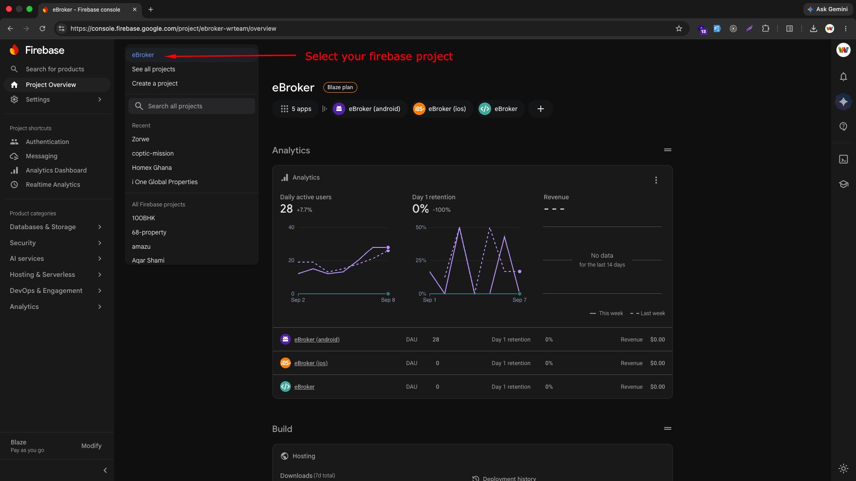Viewport: 856px width, 481px height.
Task: Open Cloud Shell terminal icon
Action: [x=843, y=159]
